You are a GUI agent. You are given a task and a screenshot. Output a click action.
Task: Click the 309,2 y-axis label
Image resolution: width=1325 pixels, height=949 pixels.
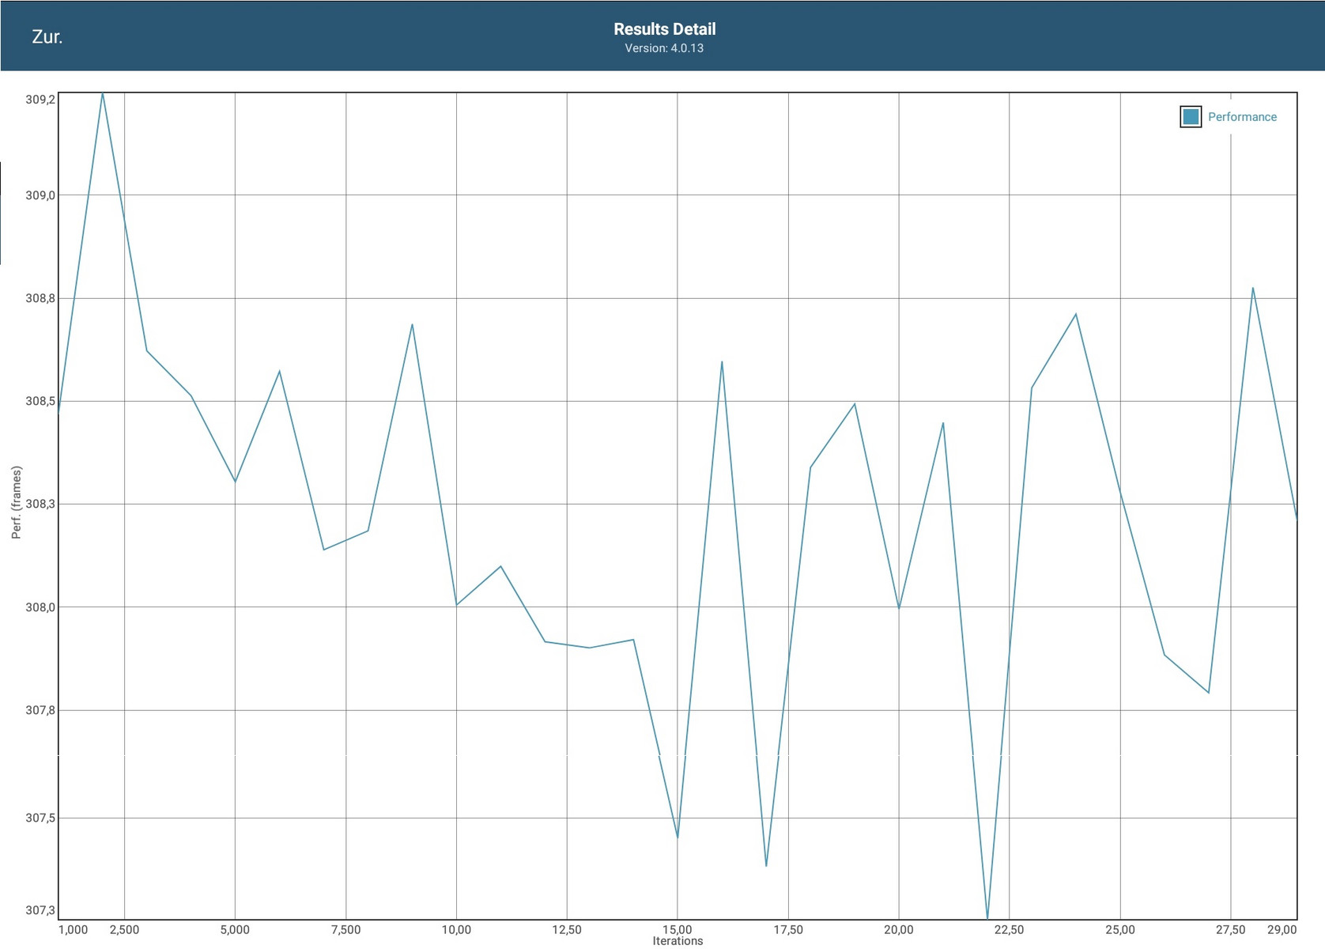[40, 100]
